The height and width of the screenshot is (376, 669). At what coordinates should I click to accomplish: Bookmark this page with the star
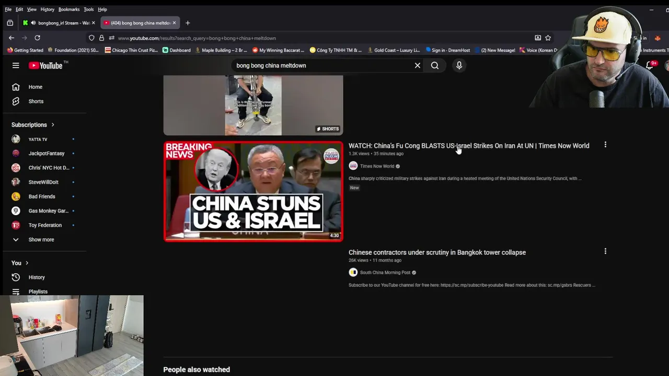(x=548, y=38)
